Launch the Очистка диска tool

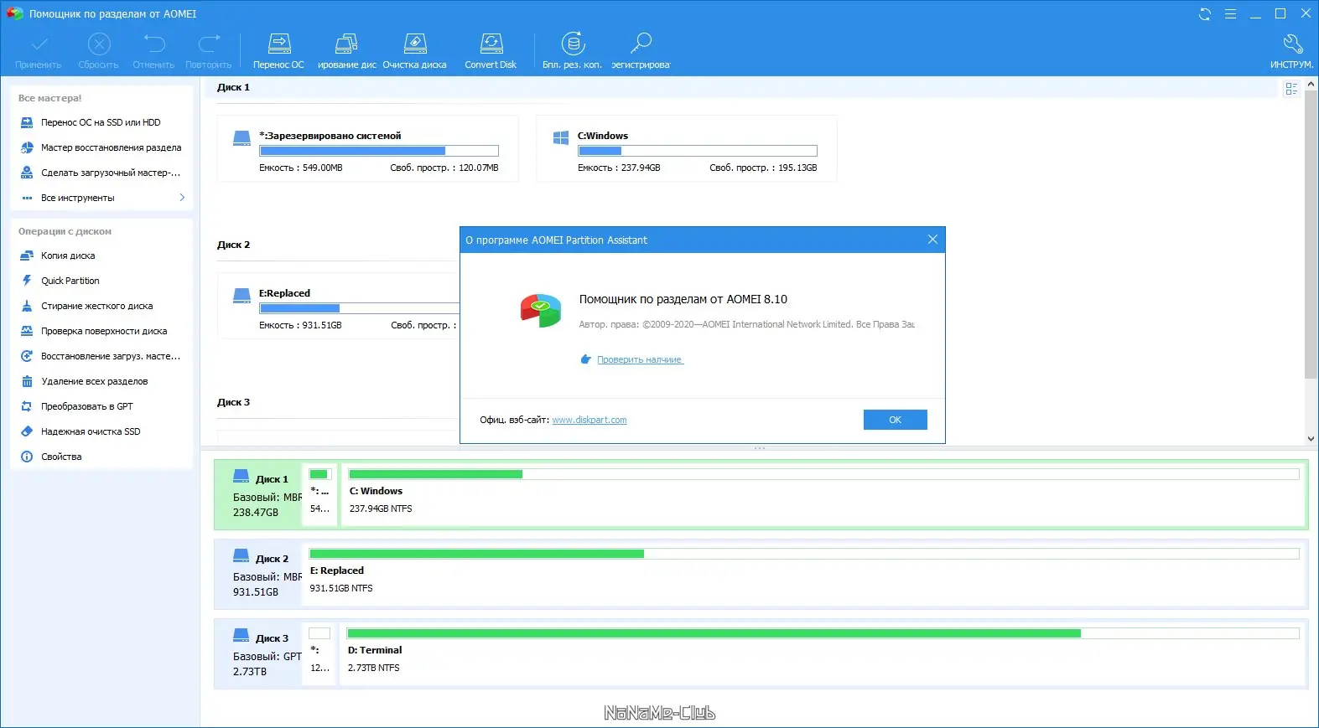click(415, 50)
